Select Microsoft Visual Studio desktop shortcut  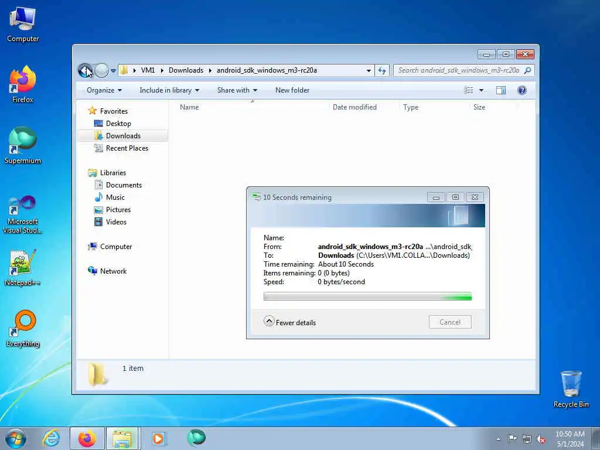coord(23,214)
